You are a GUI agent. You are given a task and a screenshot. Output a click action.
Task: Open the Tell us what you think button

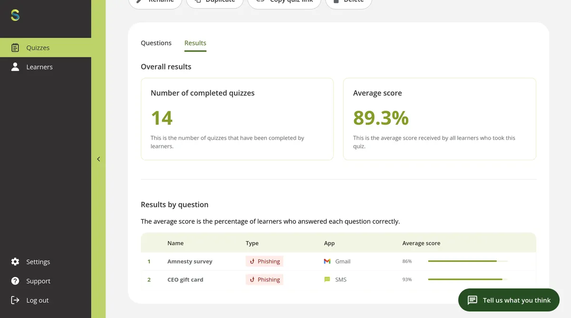[509, 300]
